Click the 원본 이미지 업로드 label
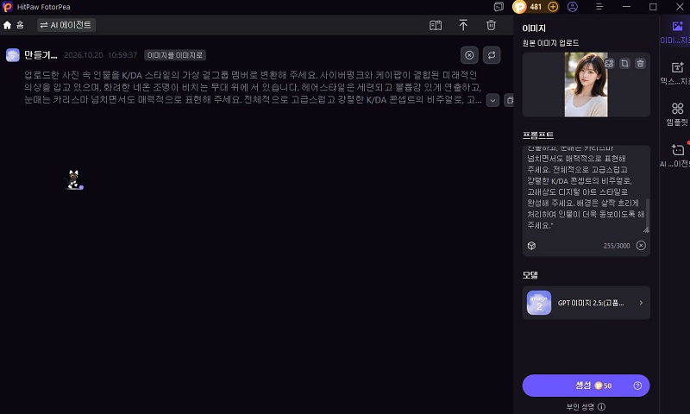The width and height of the screenshot is (690, 414). (550, 42)
